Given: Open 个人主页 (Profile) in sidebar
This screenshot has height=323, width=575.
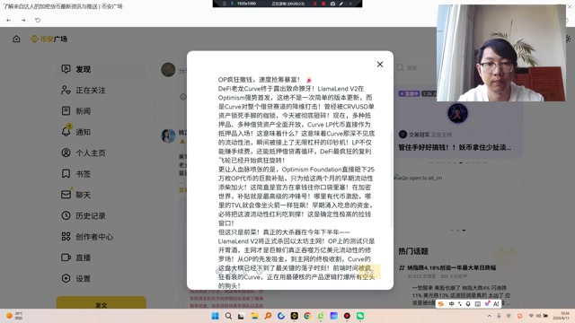Looking at the screenshot, I should 102,153.
